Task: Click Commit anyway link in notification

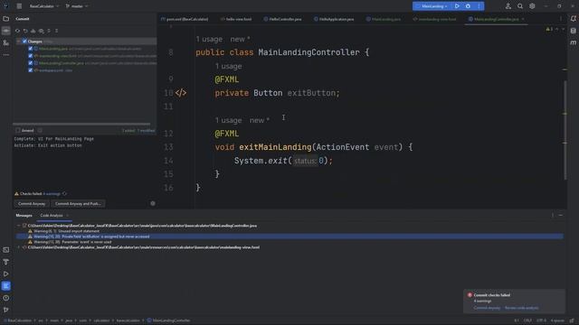Action: click(487, 308)
